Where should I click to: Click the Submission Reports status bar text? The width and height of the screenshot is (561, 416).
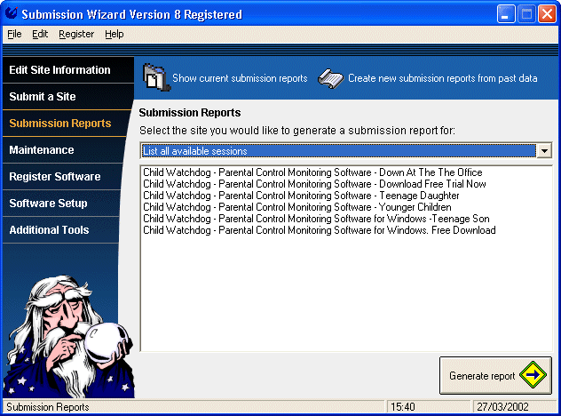tap(48, 407)
